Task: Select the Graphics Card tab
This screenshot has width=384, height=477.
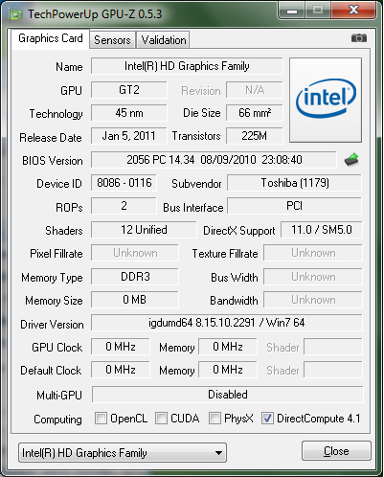Action: [51, 38]
